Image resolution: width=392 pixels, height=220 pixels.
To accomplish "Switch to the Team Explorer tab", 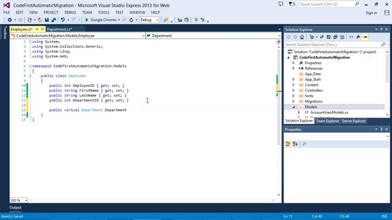I will [328, 121].
